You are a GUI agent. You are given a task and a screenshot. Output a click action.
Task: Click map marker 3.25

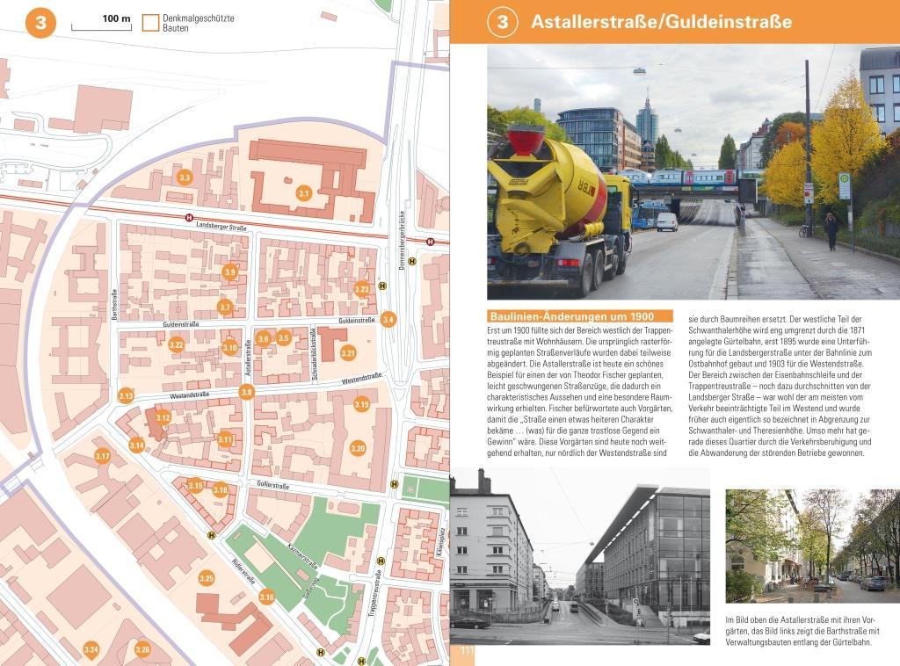coord(207,578)
